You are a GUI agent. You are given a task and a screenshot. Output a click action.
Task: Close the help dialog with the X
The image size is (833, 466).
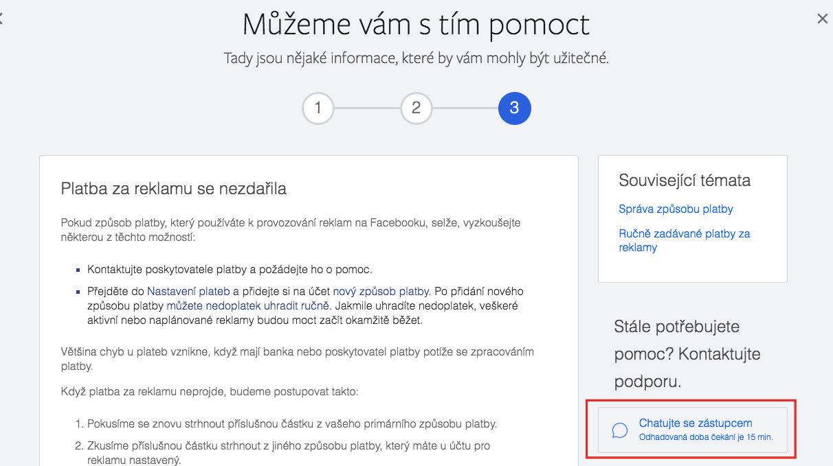[x=822, y=19]
